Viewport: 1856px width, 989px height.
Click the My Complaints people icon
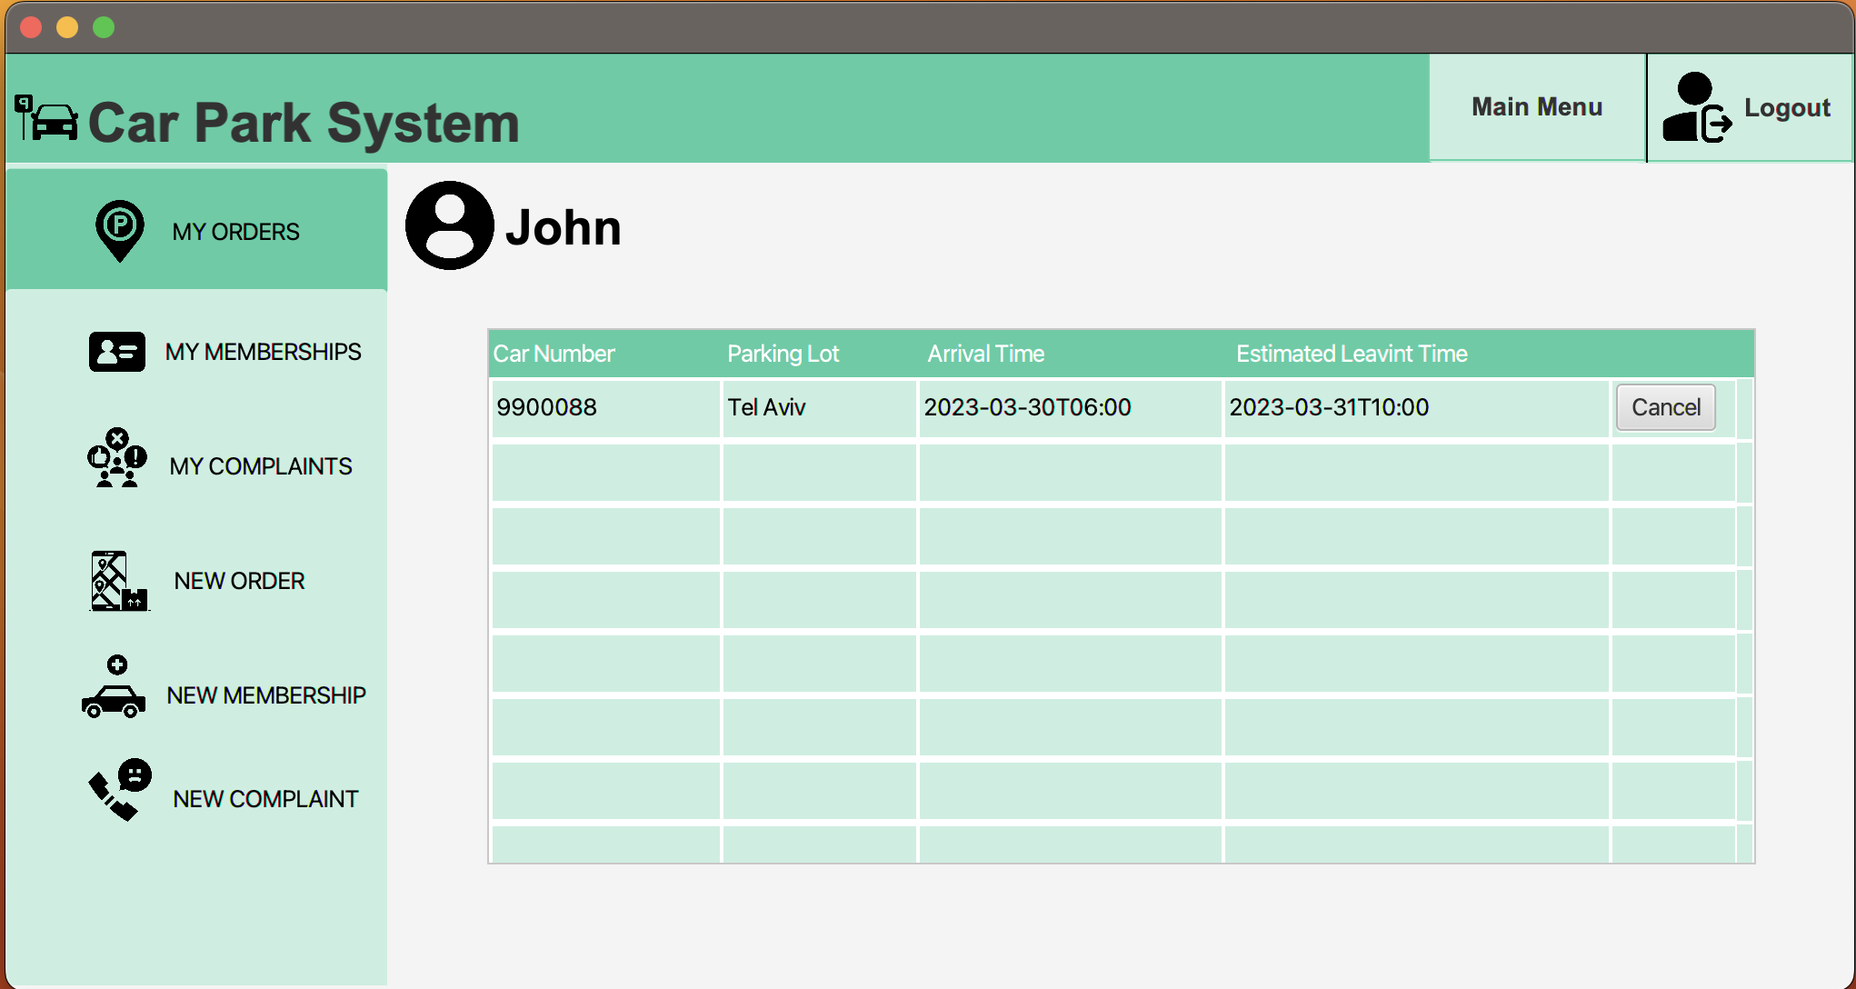coord(116,458)
